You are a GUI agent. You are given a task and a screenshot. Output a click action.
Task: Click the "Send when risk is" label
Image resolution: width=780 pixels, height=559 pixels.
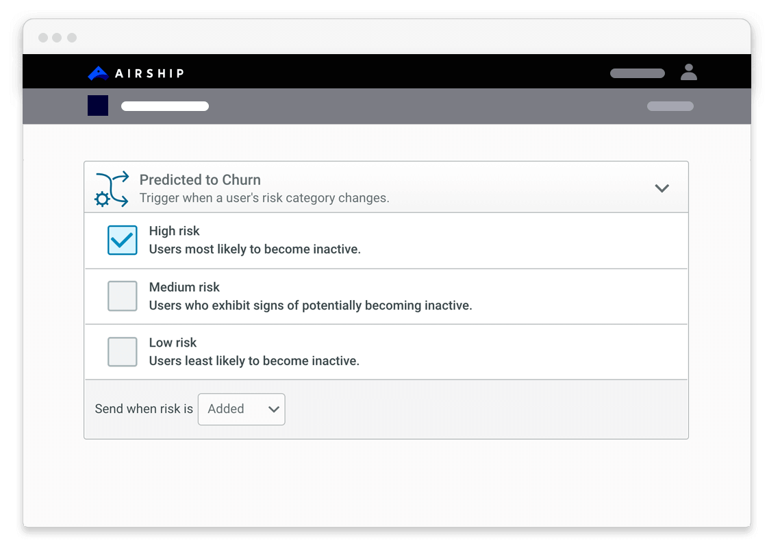point(144,409)
